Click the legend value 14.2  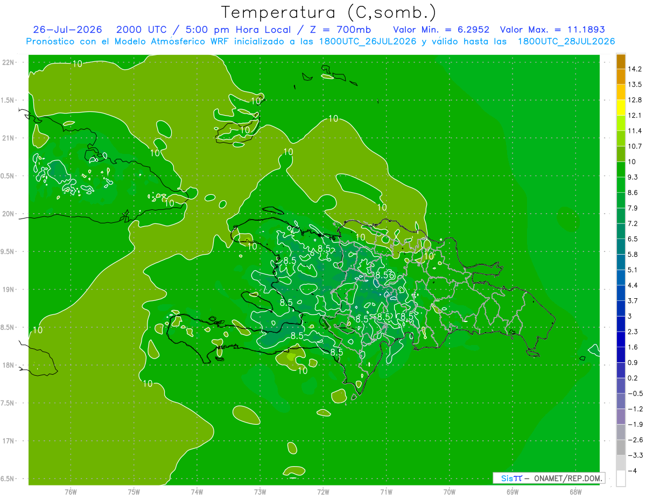(635, 69)
